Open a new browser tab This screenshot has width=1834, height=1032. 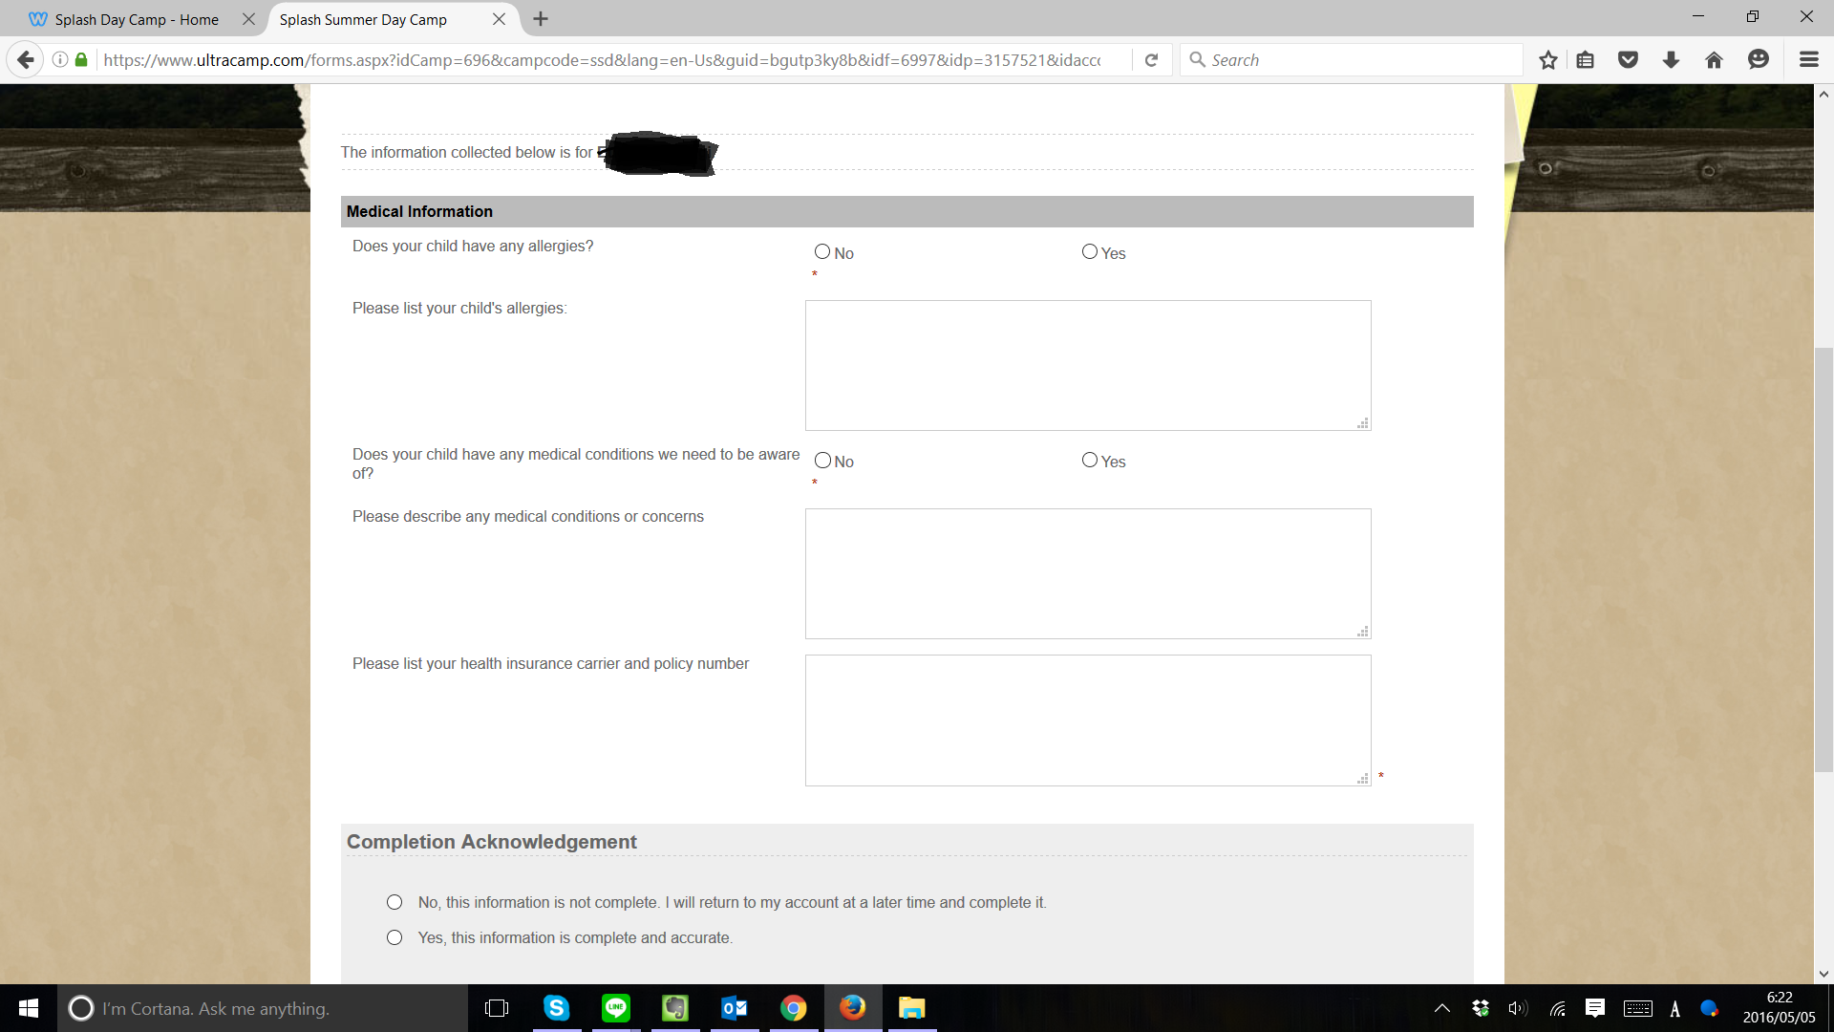click(541, 19)
